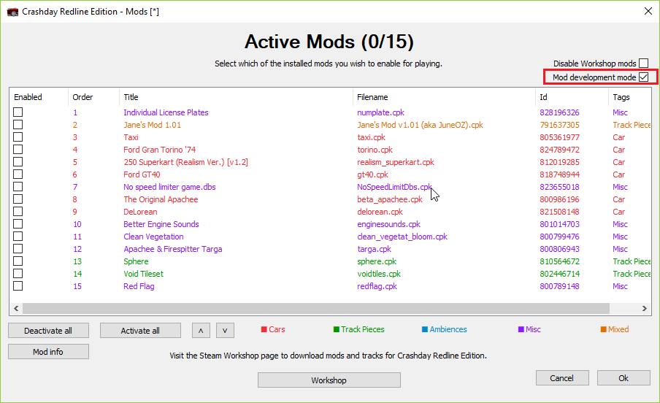The width and height of the screenshot is (660, 403).
Task: Open the Steam Workshop page button
Action: click(x=329, y=380)
